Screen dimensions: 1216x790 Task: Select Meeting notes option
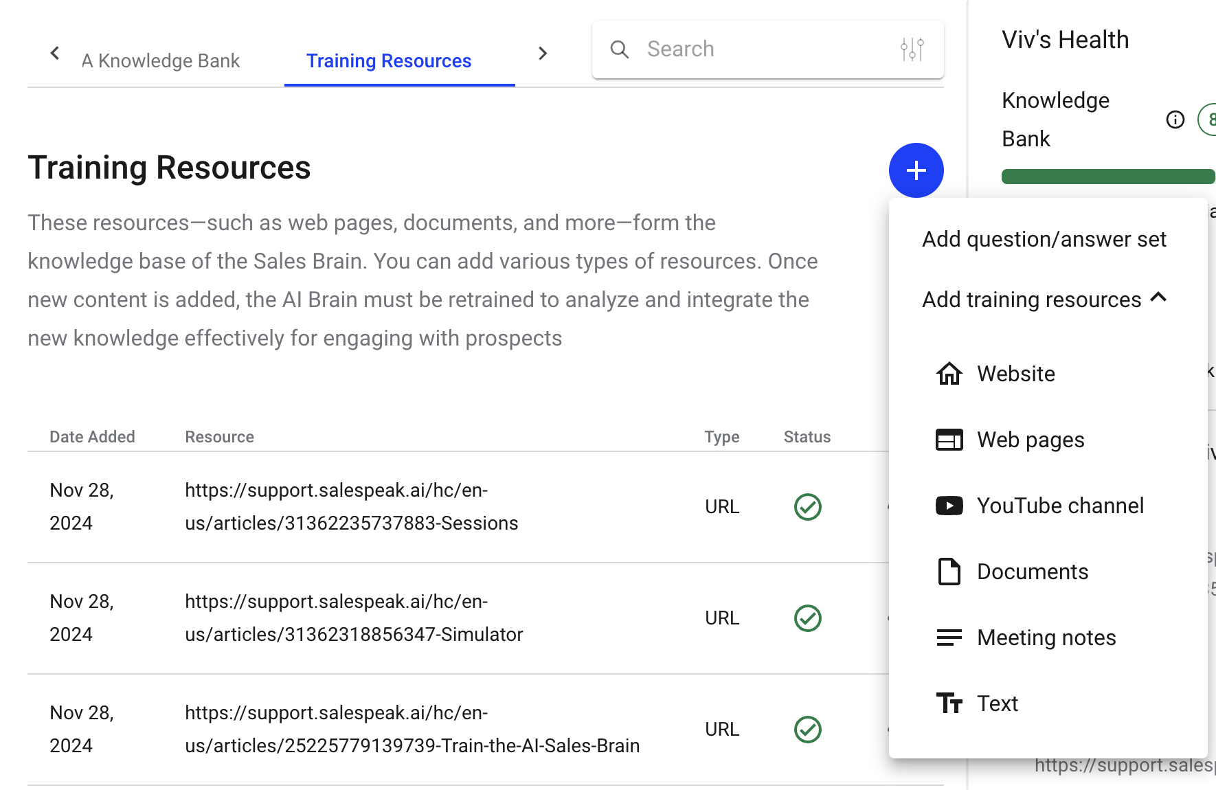[x=1048, y=637]
